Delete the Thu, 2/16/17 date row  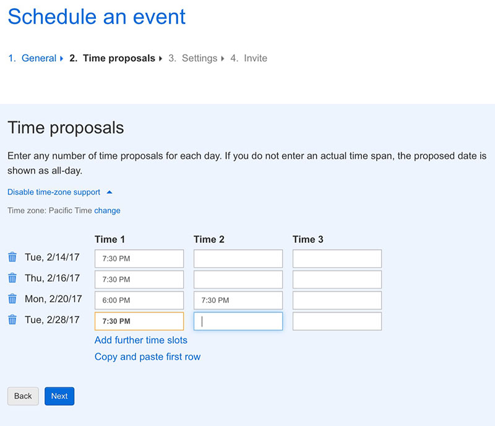coord(12,278)
